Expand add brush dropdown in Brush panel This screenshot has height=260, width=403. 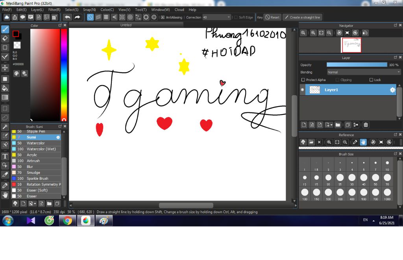point(35,204)
